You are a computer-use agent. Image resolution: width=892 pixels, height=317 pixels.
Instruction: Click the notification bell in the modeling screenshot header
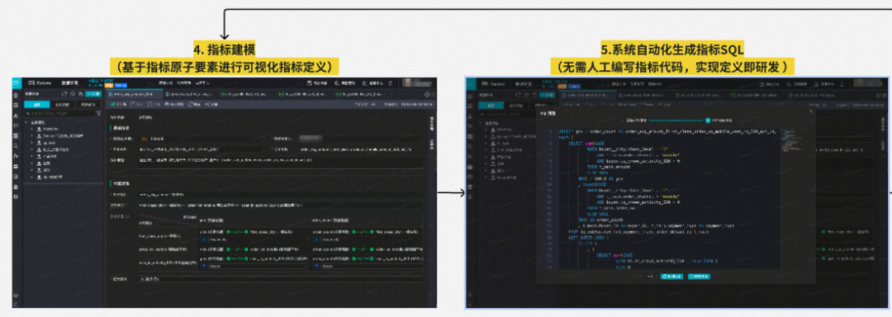(x=390, y=83)
